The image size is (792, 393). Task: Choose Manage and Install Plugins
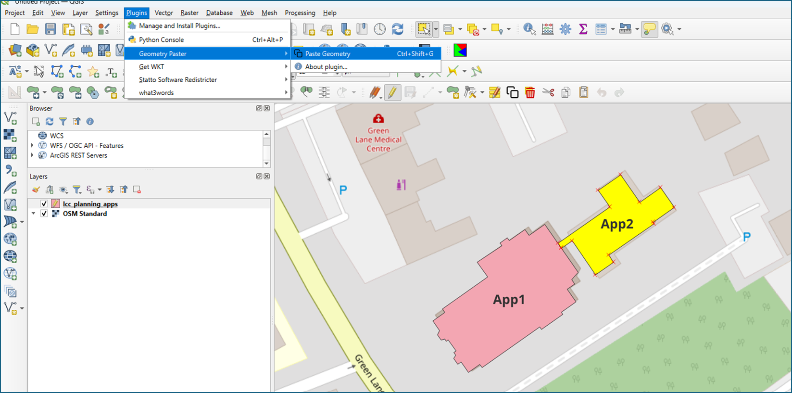(x=207, y=26)
